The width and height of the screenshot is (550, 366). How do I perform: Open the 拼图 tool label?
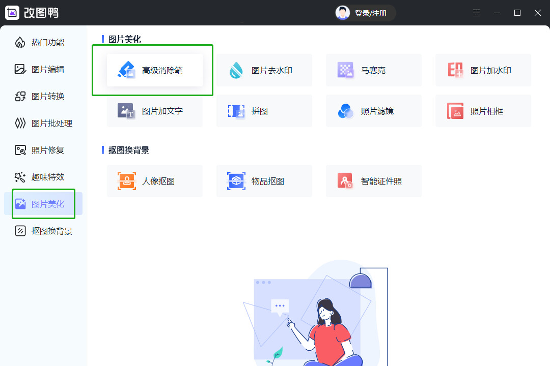coord(260,111)
